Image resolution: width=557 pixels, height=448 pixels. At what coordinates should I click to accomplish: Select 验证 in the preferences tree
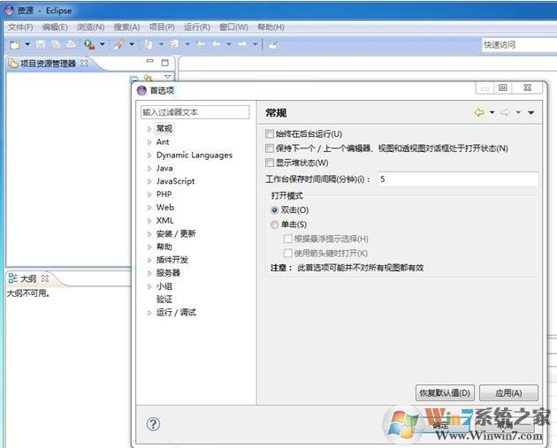164,300
